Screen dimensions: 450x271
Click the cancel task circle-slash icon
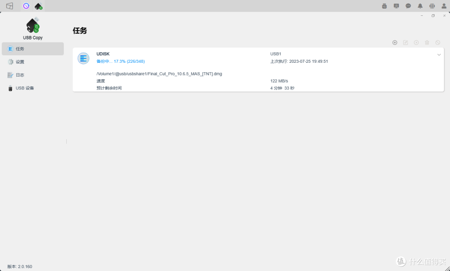coord(437,43)
